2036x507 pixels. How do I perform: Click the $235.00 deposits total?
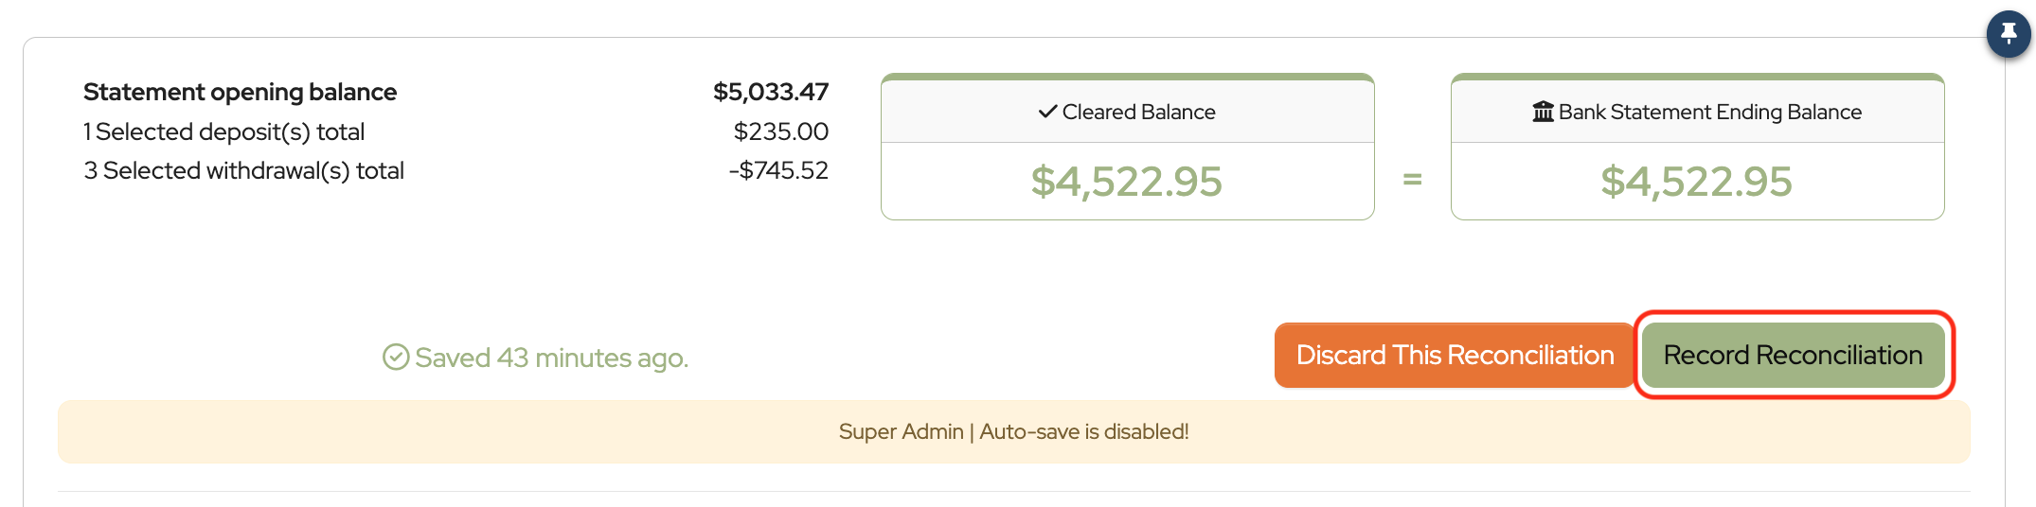780,131
